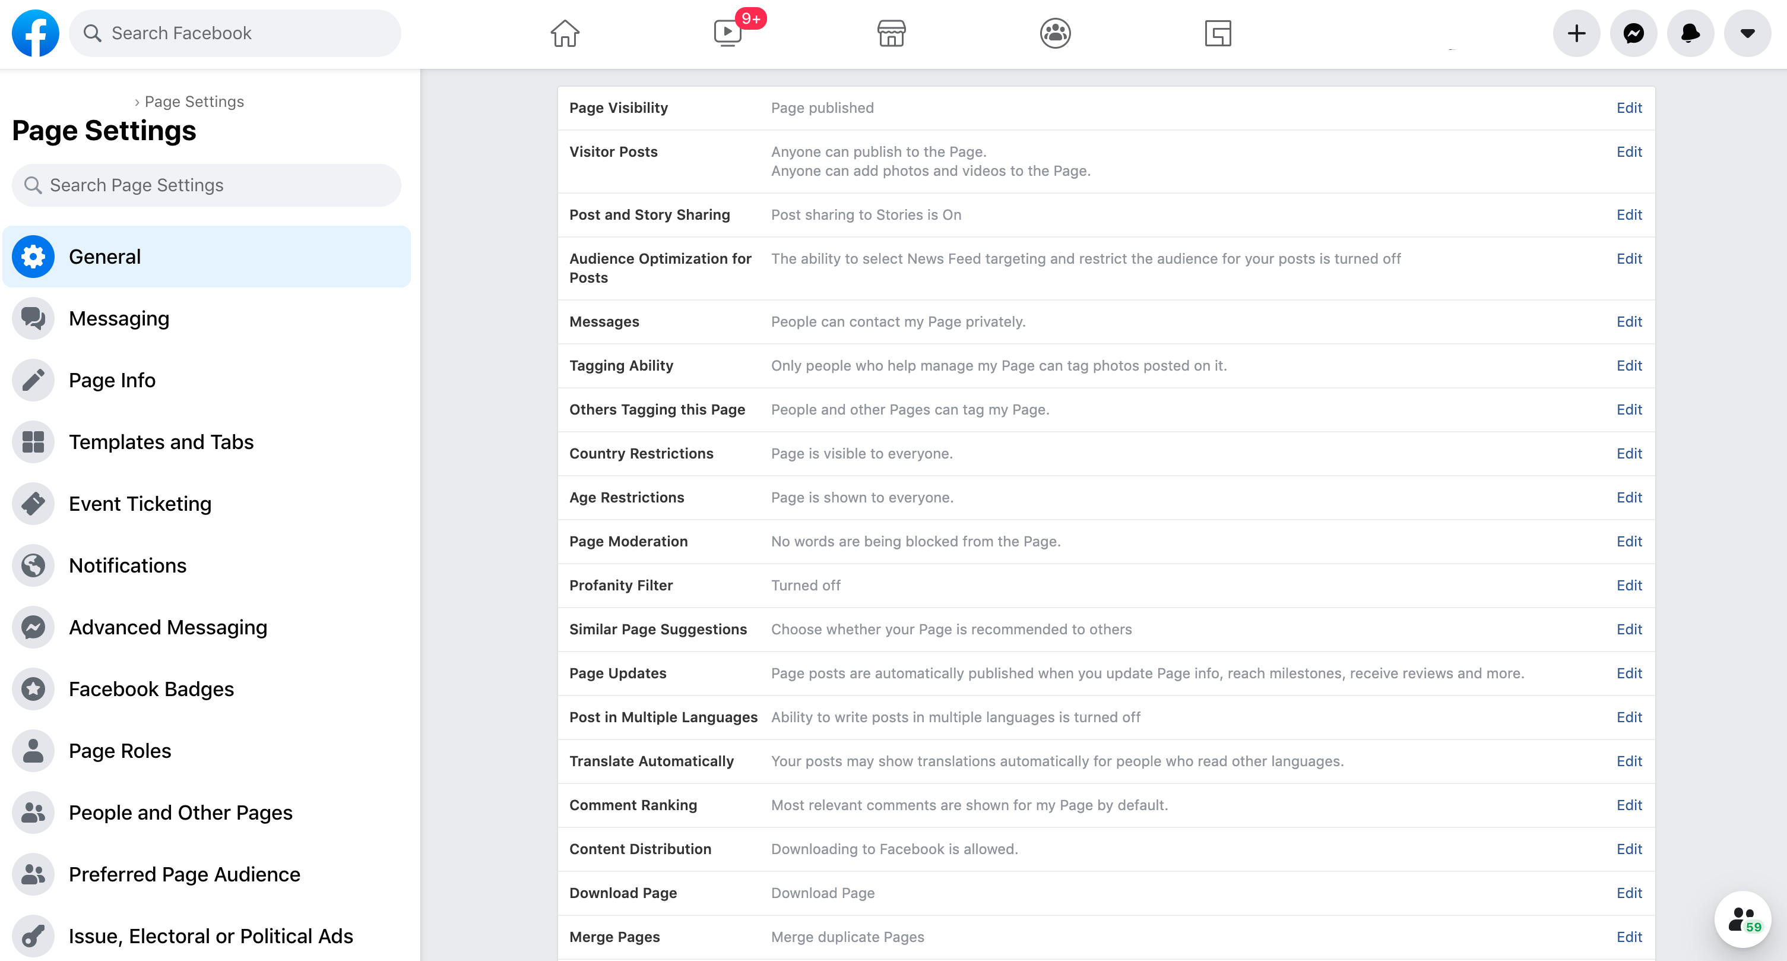The image size is (1787, 961).
Task: Select Page Roles settings
Action: click(x=119, y=750)
